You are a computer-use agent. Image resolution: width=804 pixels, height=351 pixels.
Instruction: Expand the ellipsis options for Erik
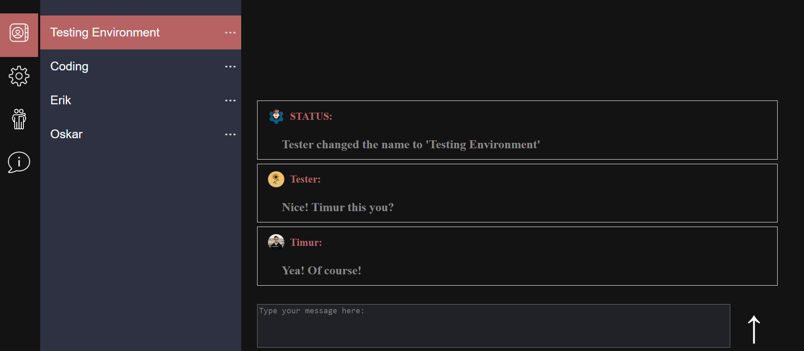tap(230, 101)
